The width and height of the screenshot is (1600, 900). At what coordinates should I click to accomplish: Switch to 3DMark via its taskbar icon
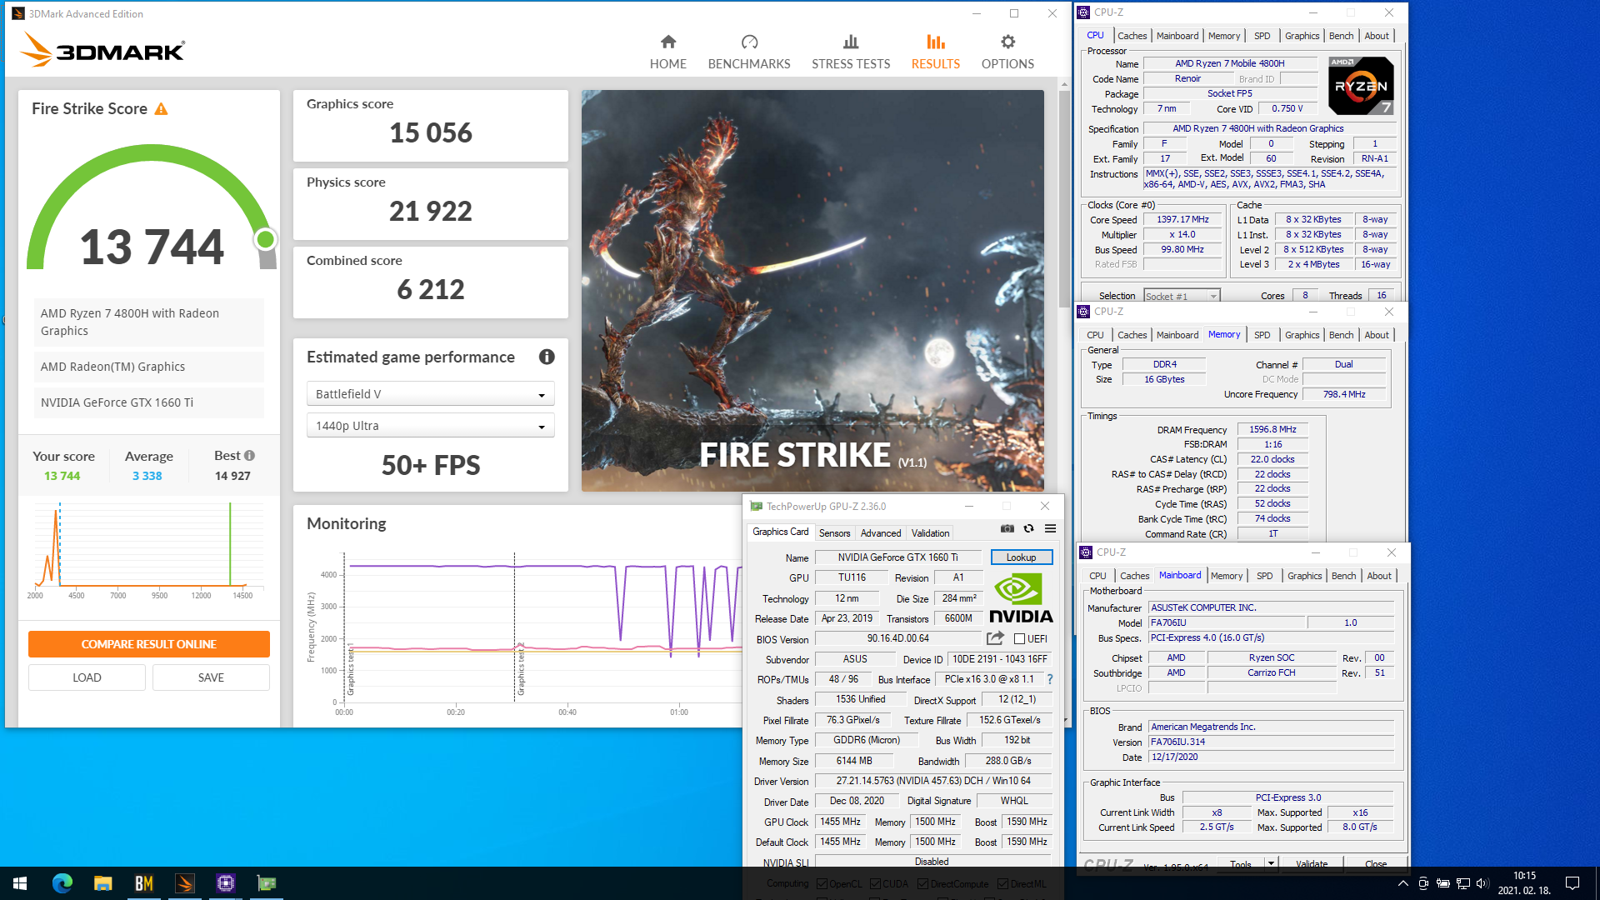[x=184, y=883]
